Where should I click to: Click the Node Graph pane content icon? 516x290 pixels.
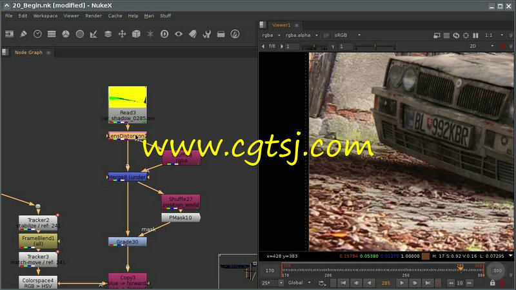[5, 52]
